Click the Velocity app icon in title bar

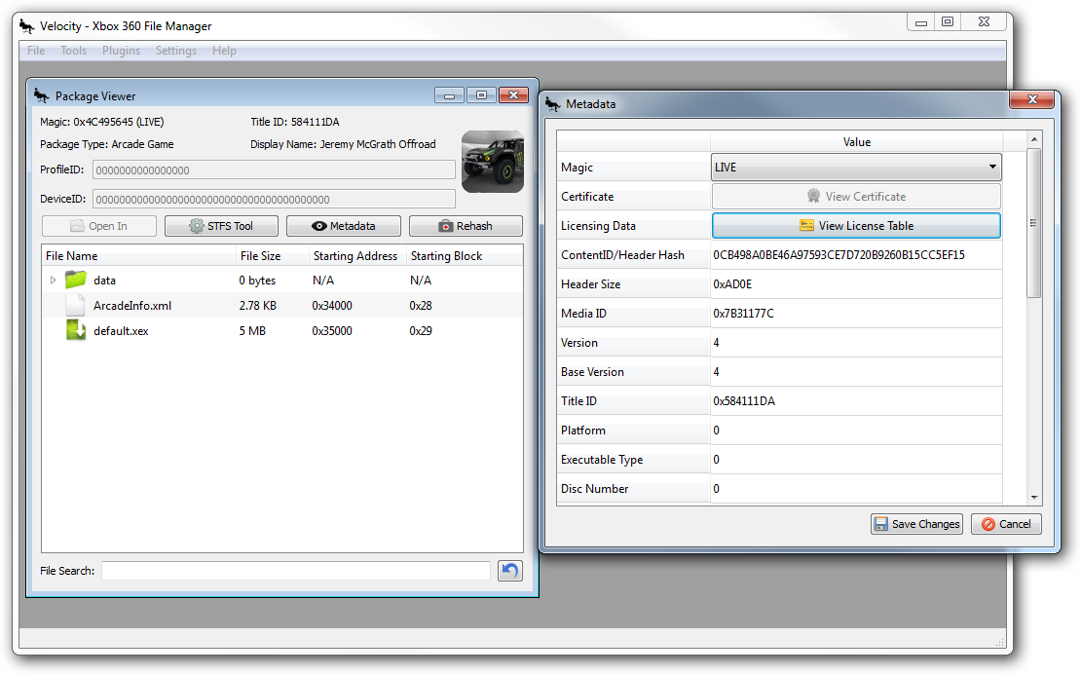(x=27, y=26)
